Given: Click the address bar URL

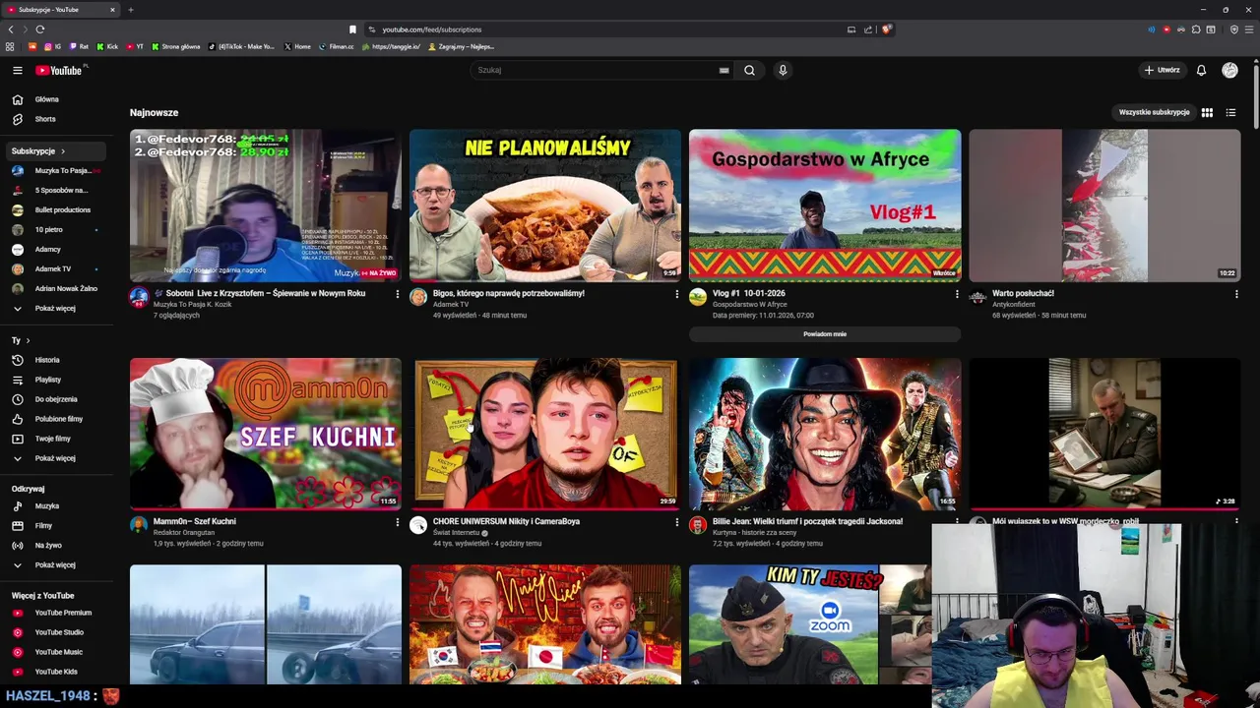Looking at the screenshot, I should (x=431, y=29).
